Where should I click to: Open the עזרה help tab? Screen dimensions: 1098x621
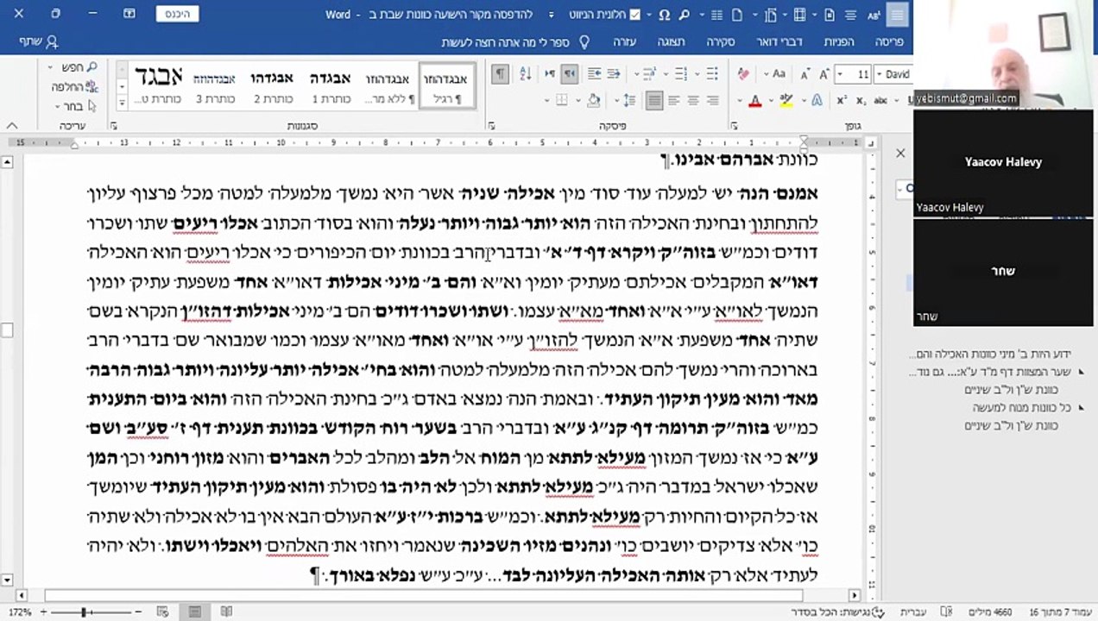[x=624, y=42]
